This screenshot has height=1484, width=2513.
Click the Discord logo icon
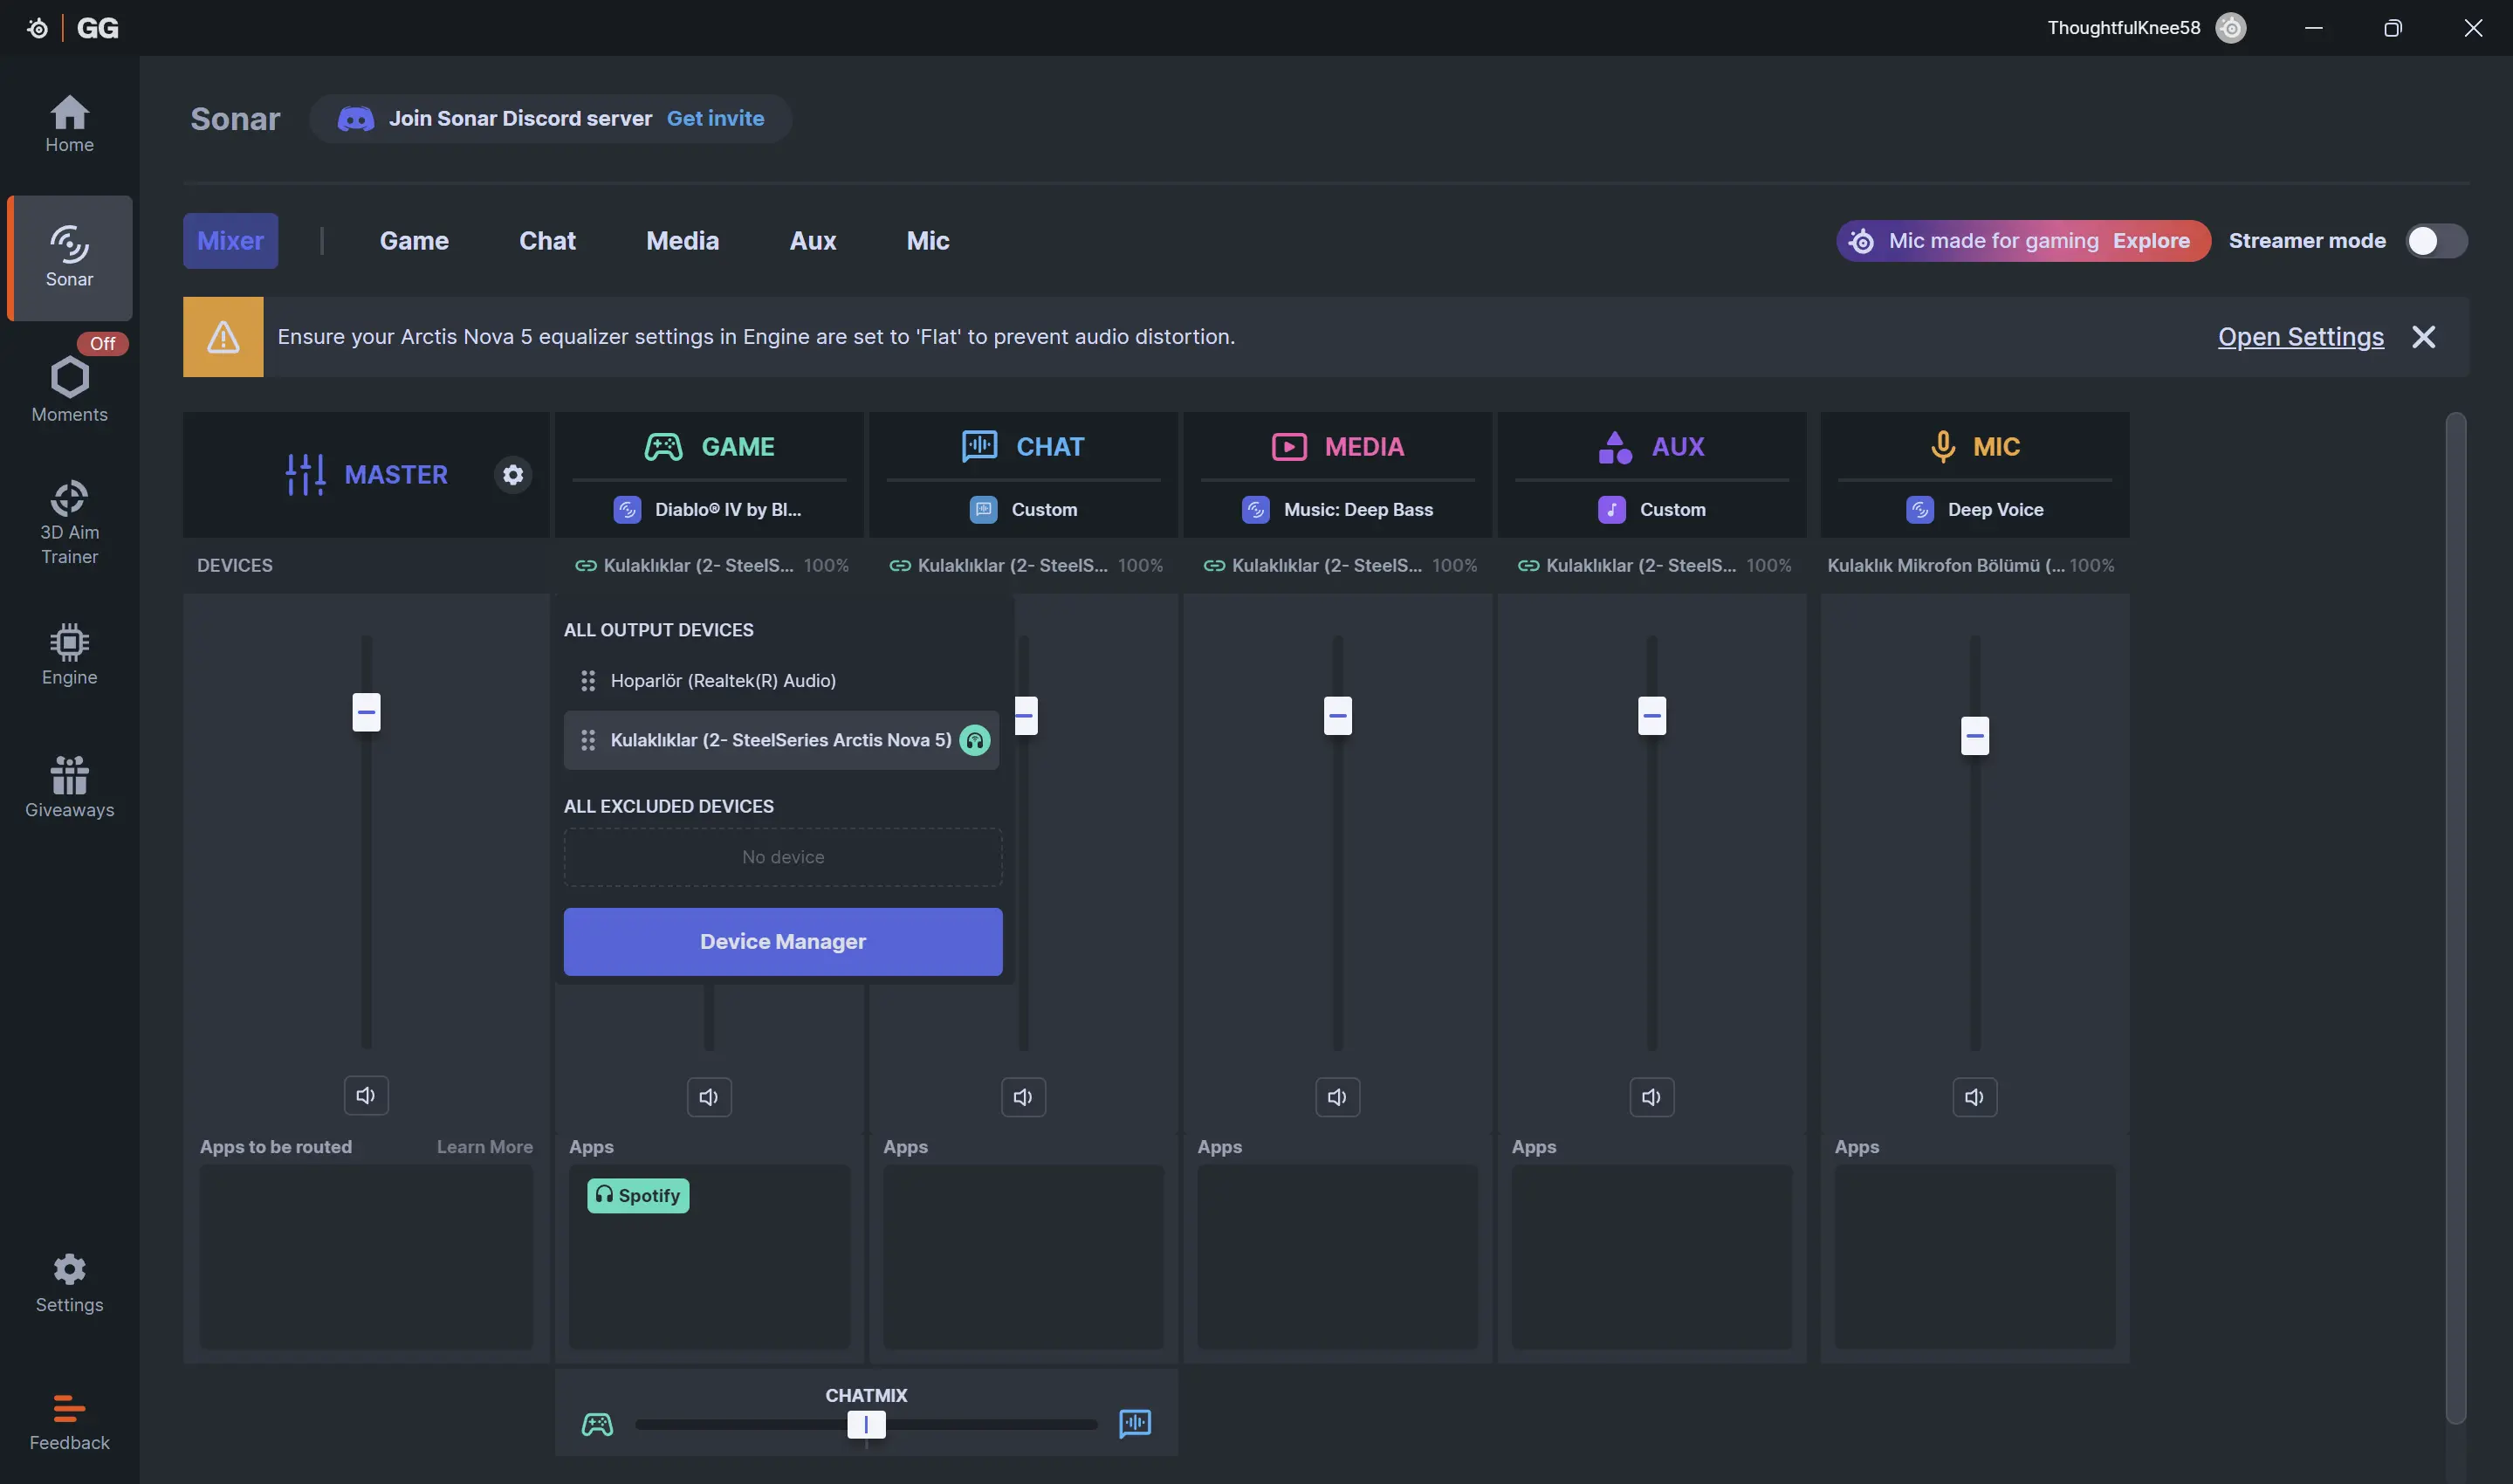click(356, 119)
